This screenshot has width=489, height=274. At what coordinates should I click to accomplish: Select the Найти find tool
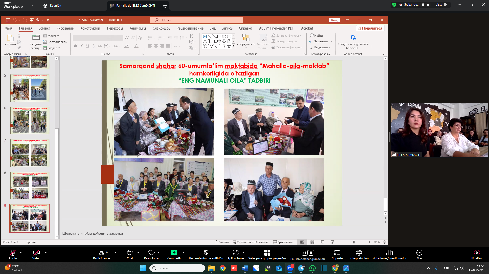[316, 36]
